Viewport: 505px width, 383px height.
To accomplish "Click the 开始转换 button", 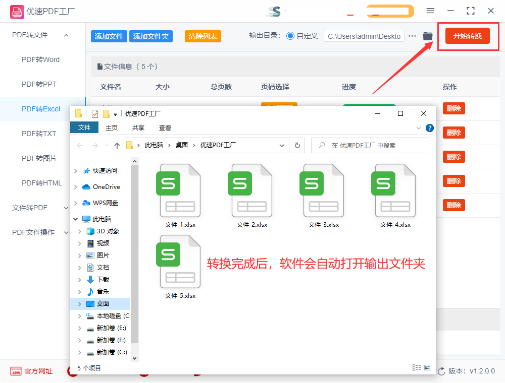I will point(467,36).
